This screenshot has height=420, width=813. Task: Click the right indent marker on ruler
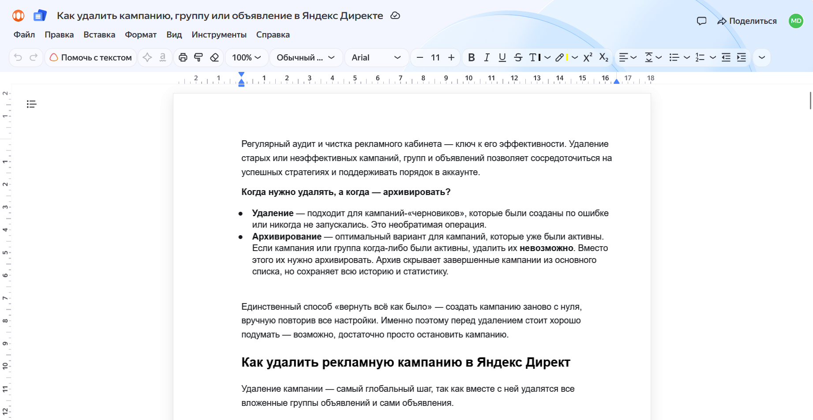(616, 81)
